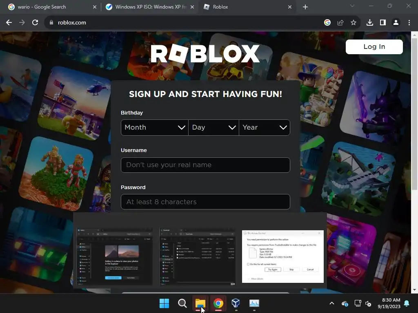Viewport: 418px width, 313px height.
Task: Click the File Explorer taskbar icon
Action: [200, 303]
